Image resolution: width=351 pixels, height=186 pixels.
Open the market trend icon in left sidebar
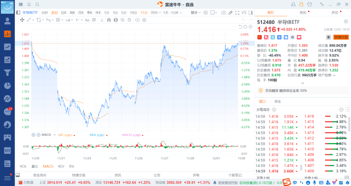tap(7, 47)
